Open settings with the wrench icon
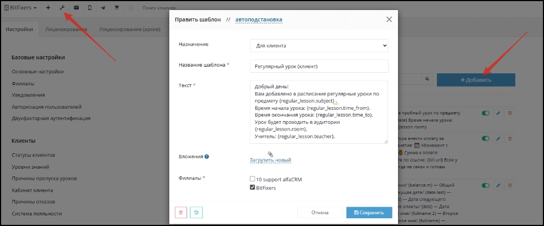544x226 pixels. (x=62, y=8)
